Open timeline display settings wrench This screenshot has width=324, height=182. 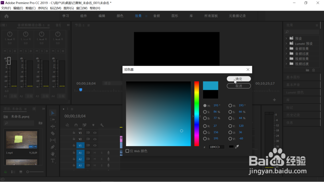click(102, 125)
